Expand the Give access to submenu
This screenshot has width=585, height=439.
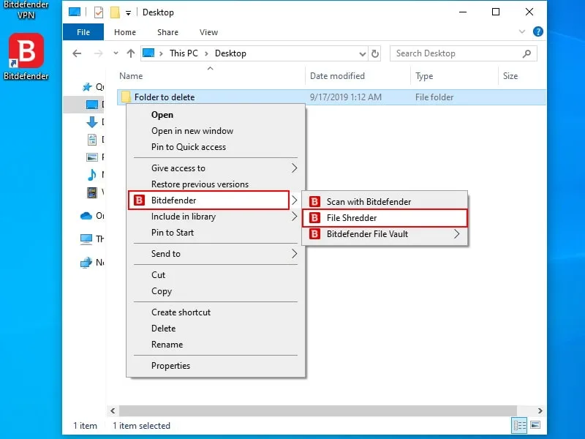click(x=216, y=168)
